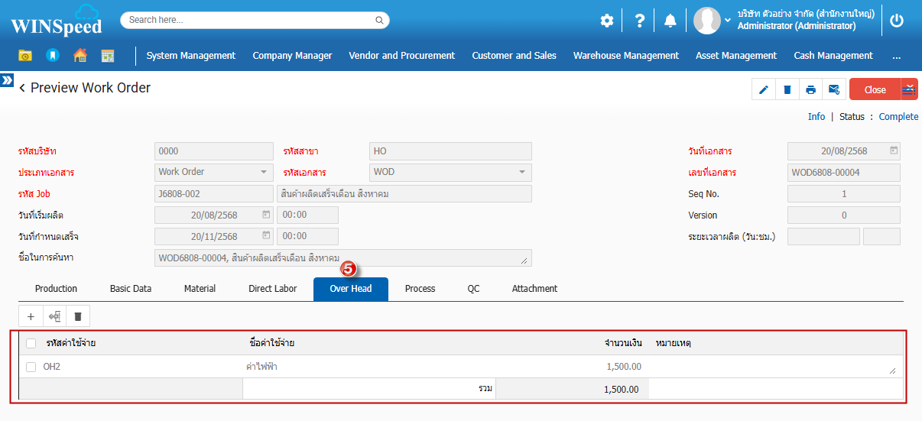Open the settings gear icon
922x421 pixels.
[x=606, y=21]
